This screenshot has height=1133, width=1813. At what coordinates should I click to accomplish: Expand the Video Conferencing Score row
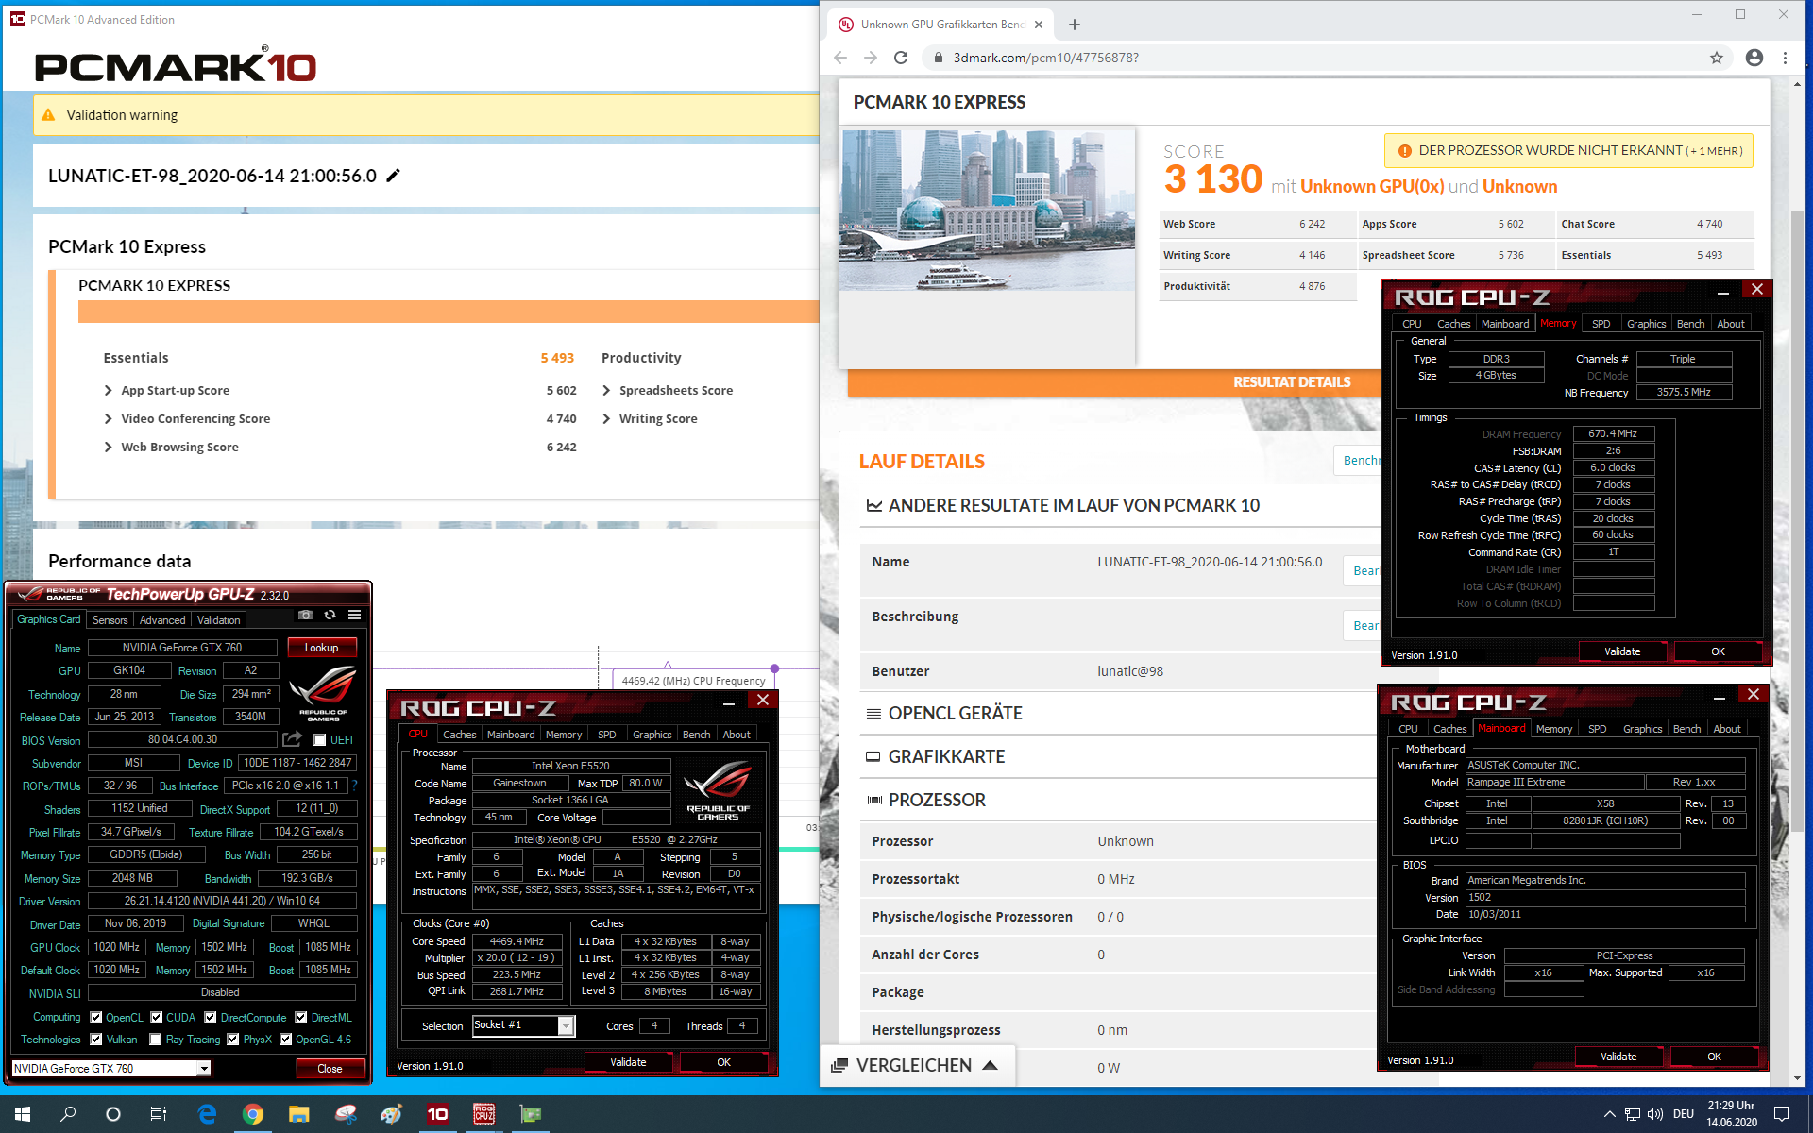pos(108,418)
